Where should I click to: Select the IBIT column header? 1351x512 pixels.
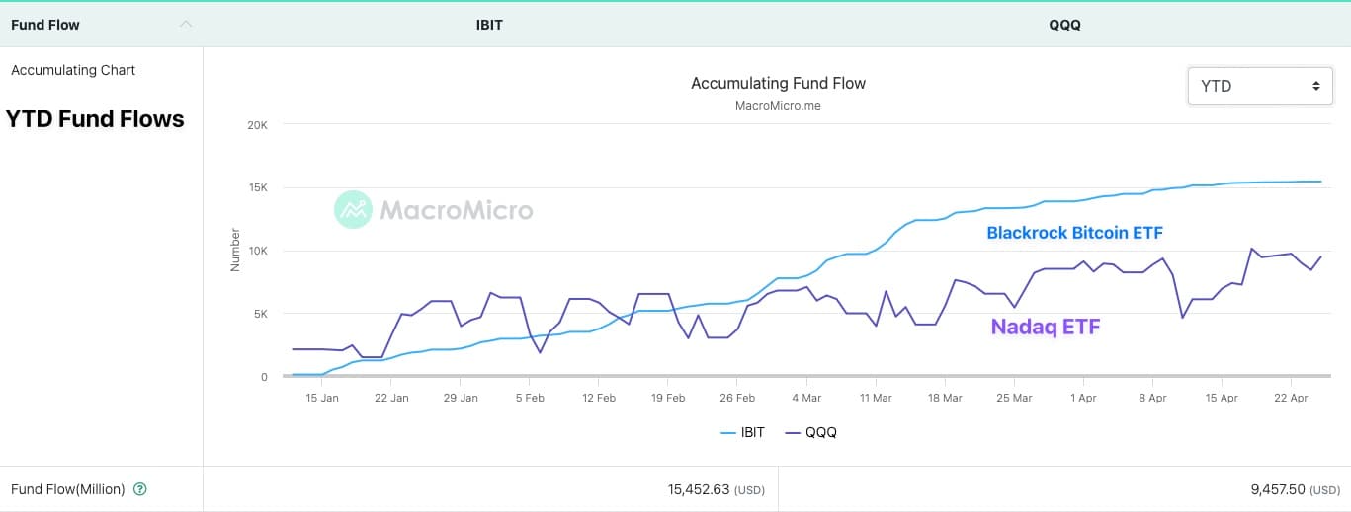[489, 25]
